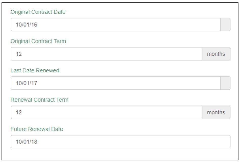Focus the Original Contract Date input field
Viewport: 240px width, 163px height.
115,25
